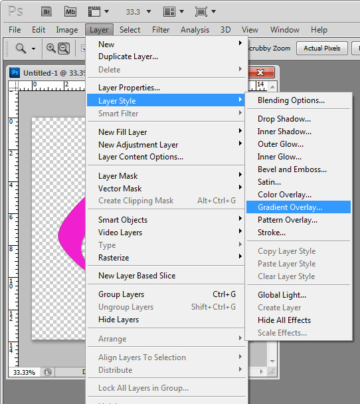This screenshot has width=360, height=404.
Task: Launch Mini Bridge with the Mb icon
Action: pyautogui.click(x=70, y=11)
